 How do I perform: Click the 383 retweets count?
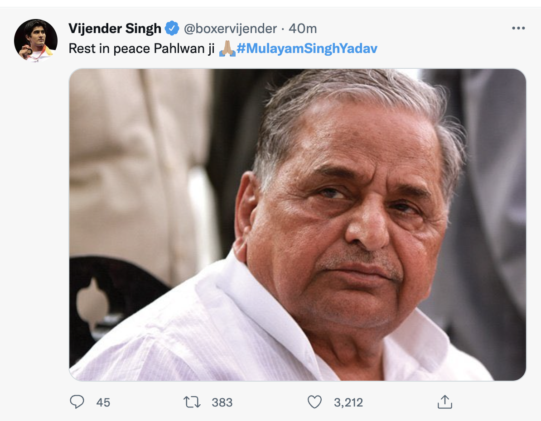[x=222, y=402]
